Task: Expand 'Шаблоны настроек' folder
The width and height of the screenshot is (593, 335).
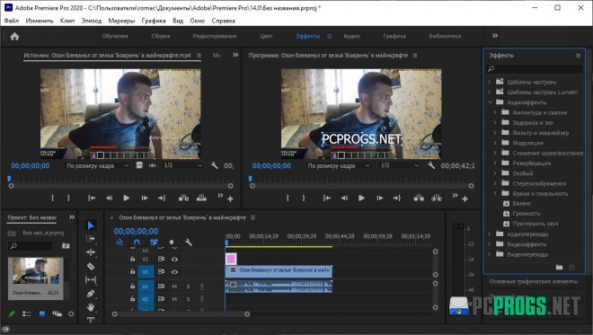Action: [490, 82]
